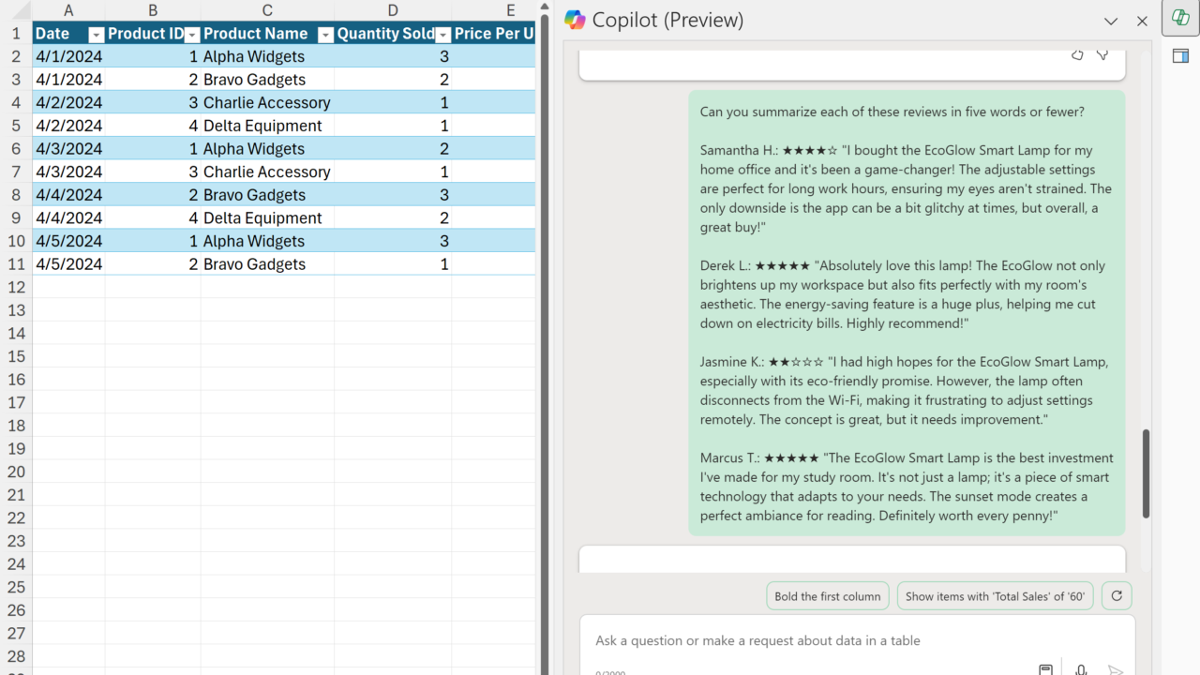Select Quantity Sold value in row 2
1200x675 pixels.
(393, 56)
